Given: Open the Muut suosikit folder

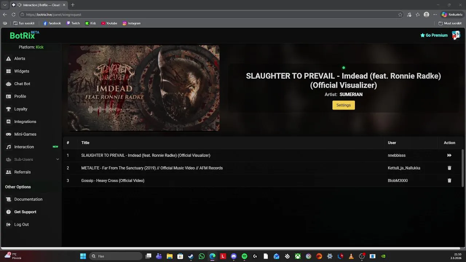Looking at the screenshot, I should pyautogui.click(x=450, y=23).
